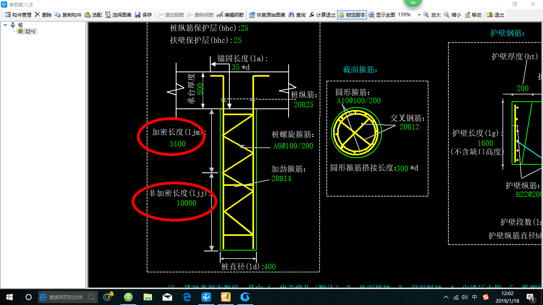Screen dimensions: 543x305
Task: Click 计算退出 calculate and exit
Action: pyautogui.click(x=322, y=15)
